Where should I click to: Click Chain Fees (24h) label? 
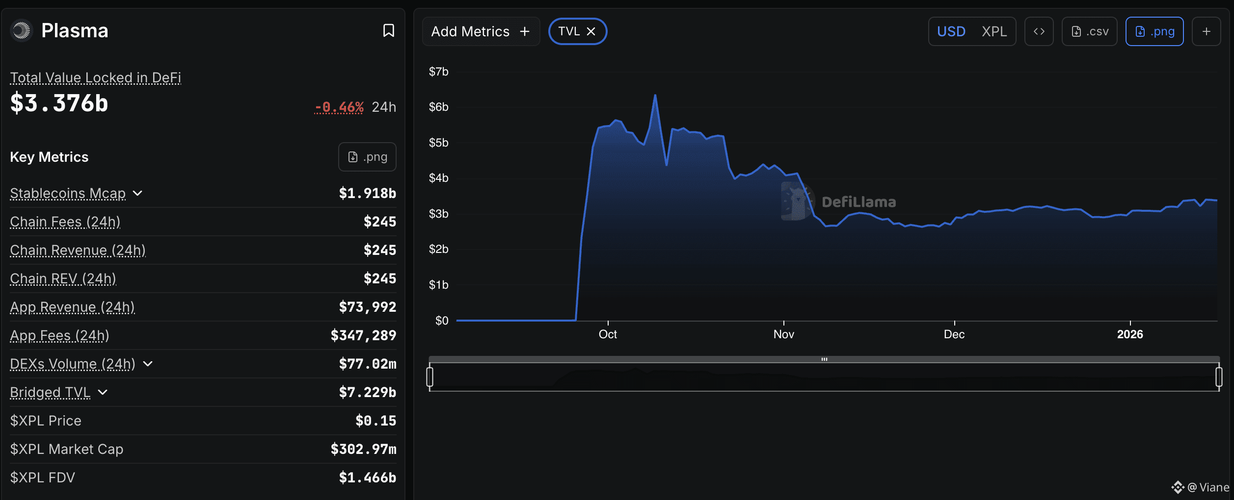(x=65, y=222)
